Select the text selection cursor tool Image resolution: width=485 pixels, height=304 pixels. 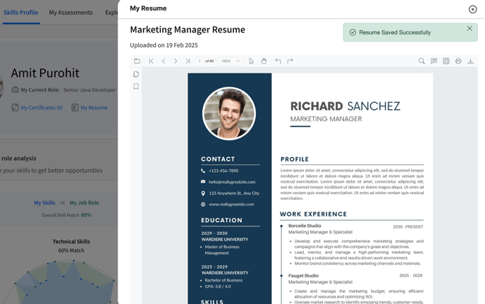pyautogui.click(x=251, y=61)
